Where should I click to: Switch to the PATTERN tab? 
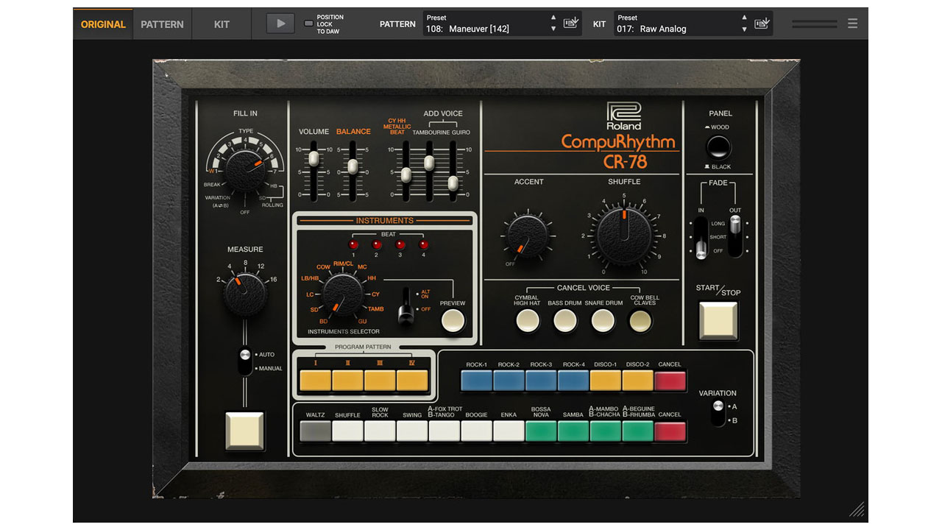pos(162,24)
